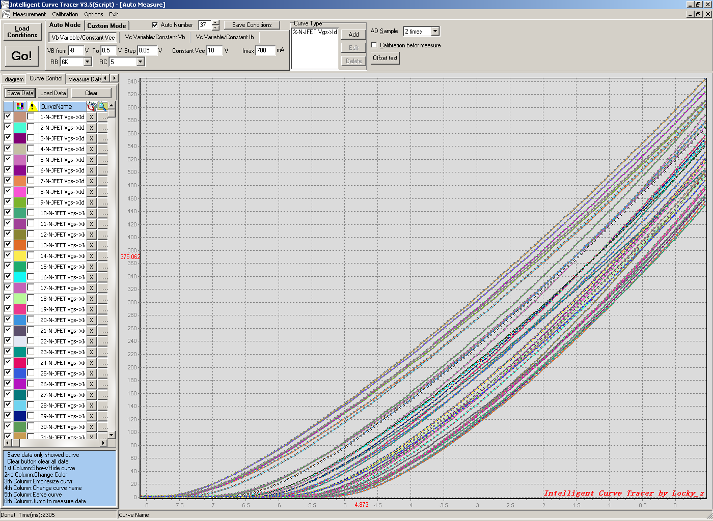
Task: Click the magnifier measure data header icon
Action: (102, 106)
